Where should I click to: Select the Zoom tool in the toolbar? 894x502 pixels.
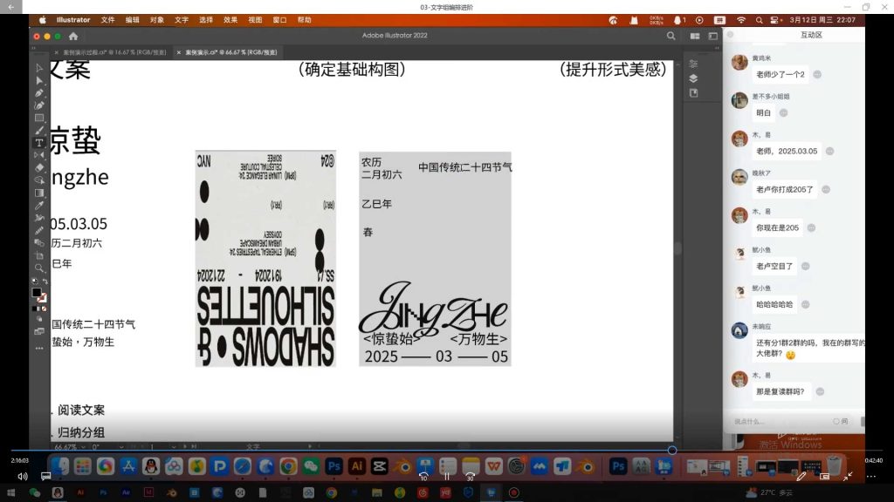pyautogui.click(x=39, y=268)
